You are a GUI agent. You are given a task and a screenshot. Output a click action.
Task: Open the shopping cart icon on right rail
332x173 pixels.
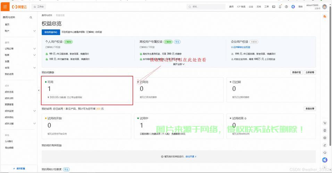tap(325, 123)
